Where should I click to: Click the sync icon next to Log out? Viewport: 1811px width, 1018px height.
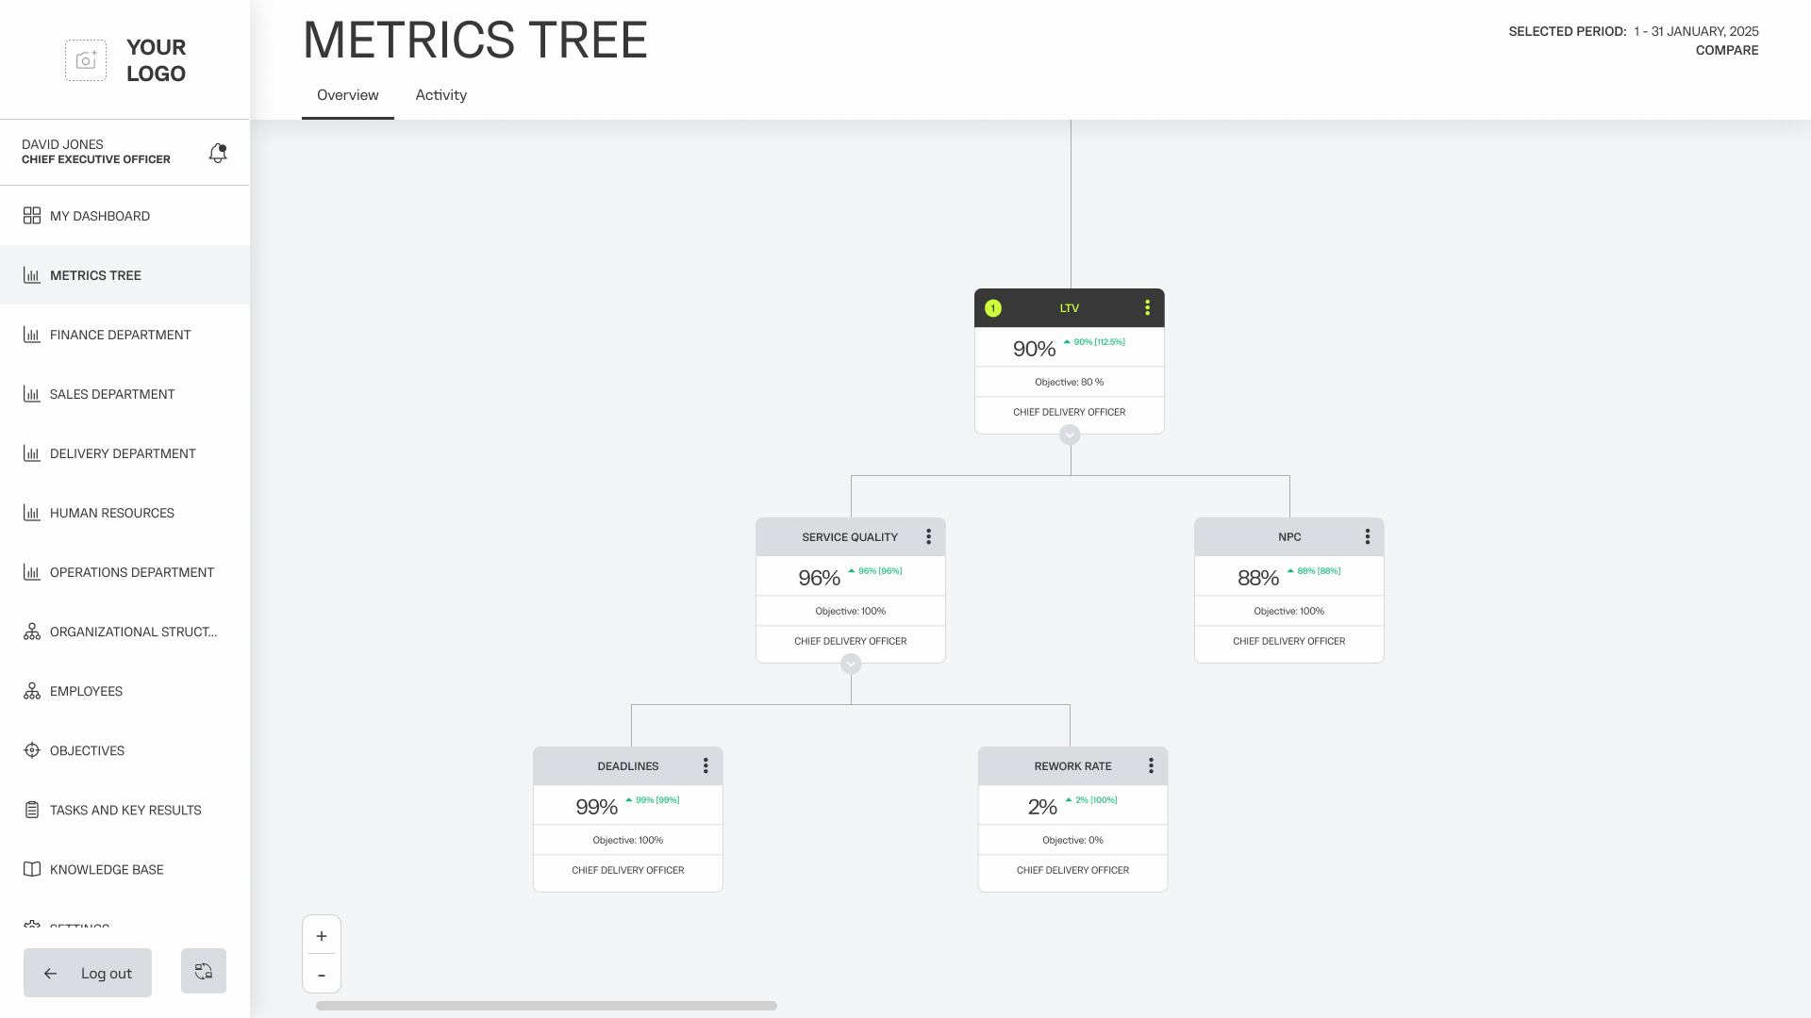(x=204, y=971)
